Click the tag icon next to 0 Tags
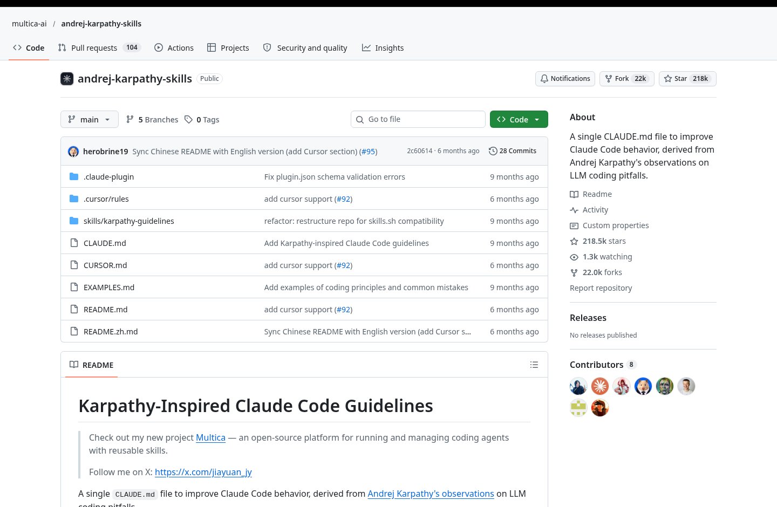 [188, 119]
